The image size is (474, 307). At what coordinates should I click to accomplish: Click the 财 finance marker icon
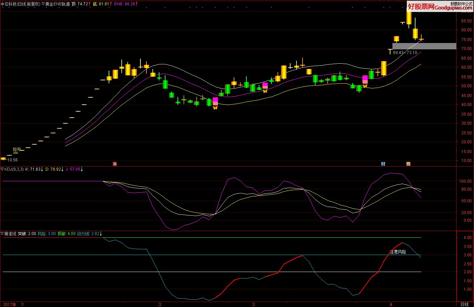(x=383, y=164)
